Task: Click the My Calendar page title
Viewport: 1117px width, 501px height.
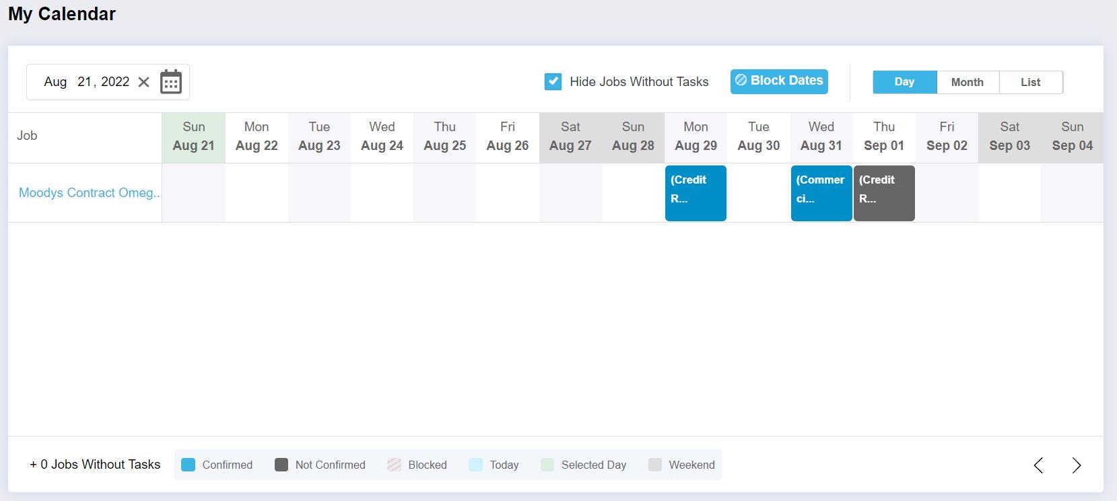Action: tap(62, 14)
